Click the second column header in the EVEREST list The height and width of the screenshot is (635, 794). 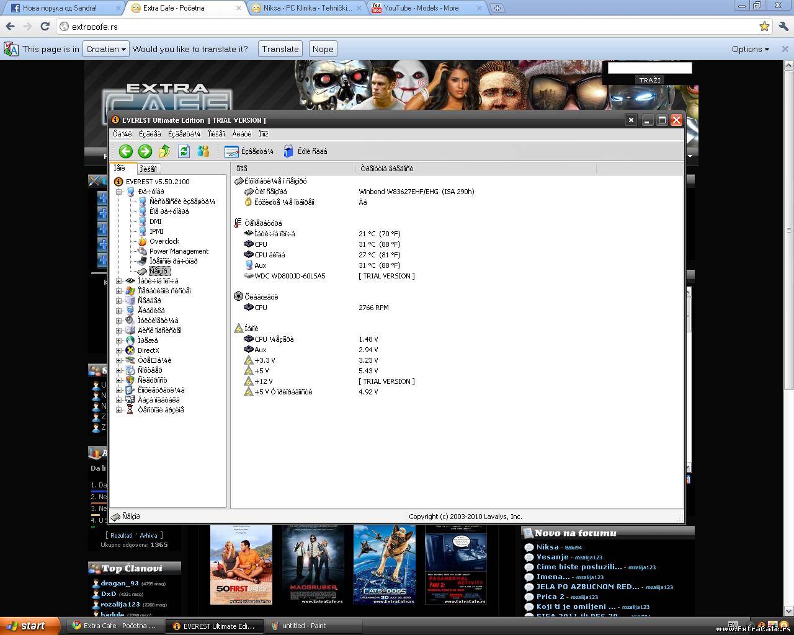(476, 169)
